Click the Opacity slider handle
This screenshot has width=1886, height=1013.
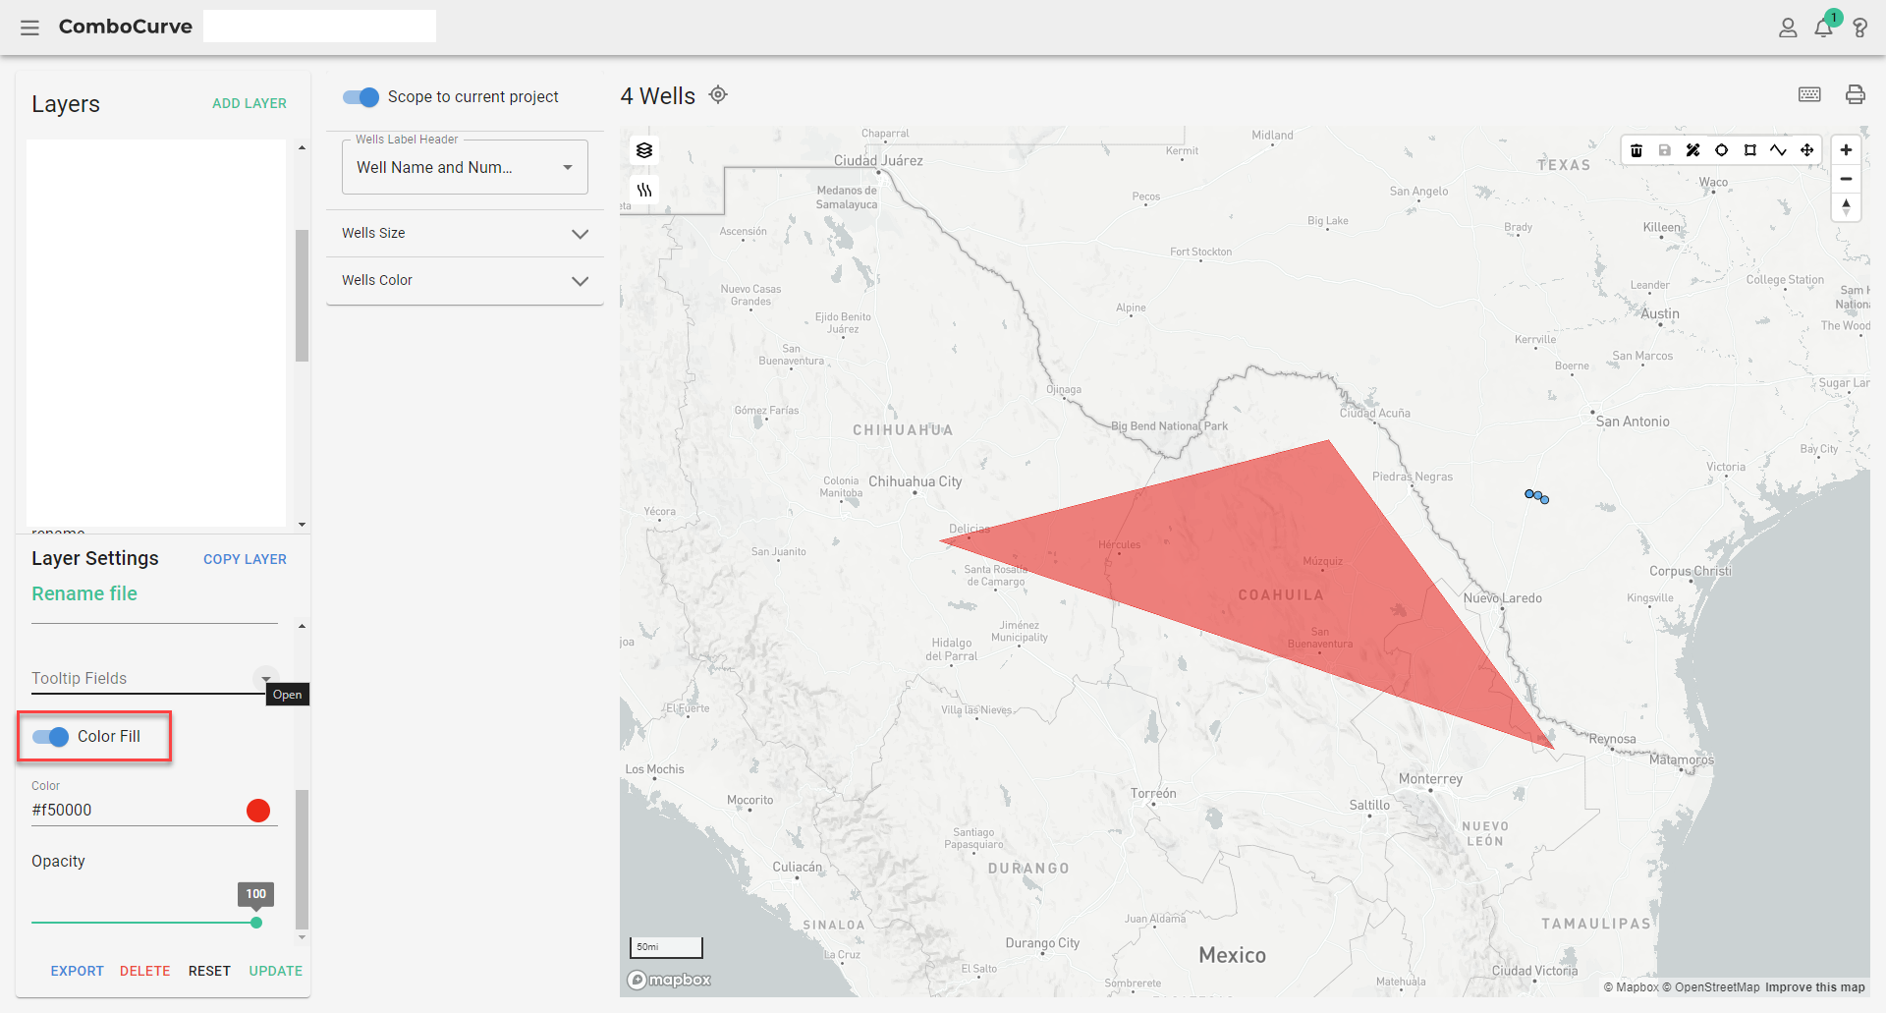[256, 923]
